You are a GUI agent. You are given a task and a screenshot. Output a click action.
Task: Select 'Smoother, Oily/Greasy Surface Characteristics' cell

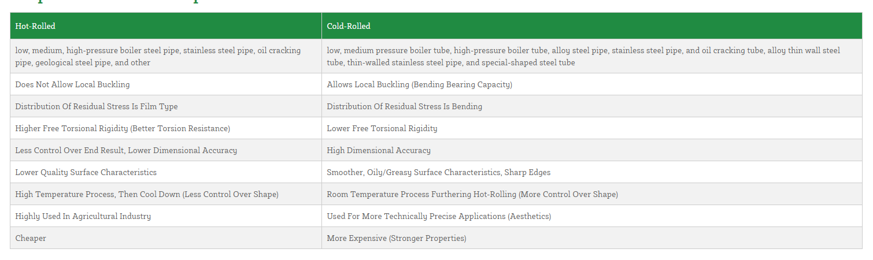(x=438, y=172)
